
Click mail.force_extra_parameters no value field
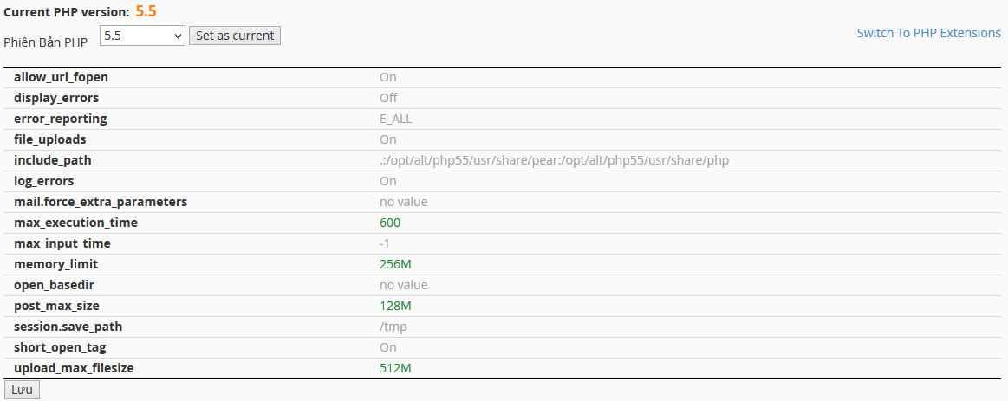point(403,202)
